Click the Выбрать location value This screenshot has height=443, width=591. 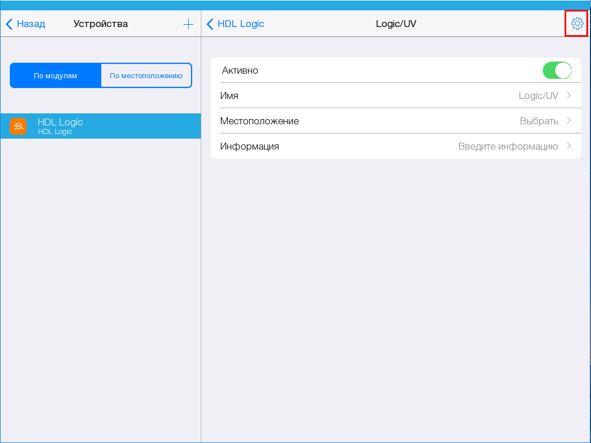[x=539, y=121]
